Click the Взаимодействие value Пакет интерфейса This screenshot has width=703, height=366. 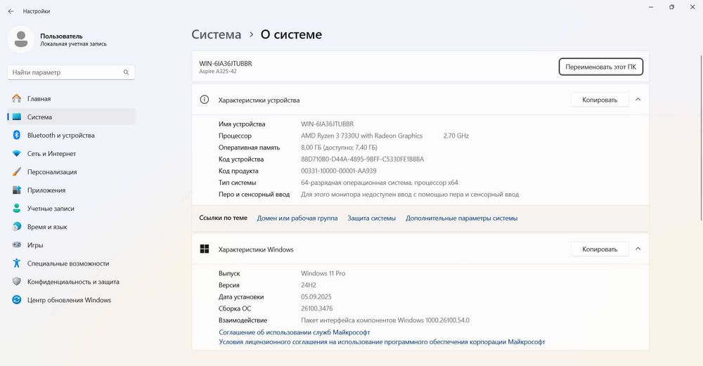pyautogui.click(x=385, y=320)
